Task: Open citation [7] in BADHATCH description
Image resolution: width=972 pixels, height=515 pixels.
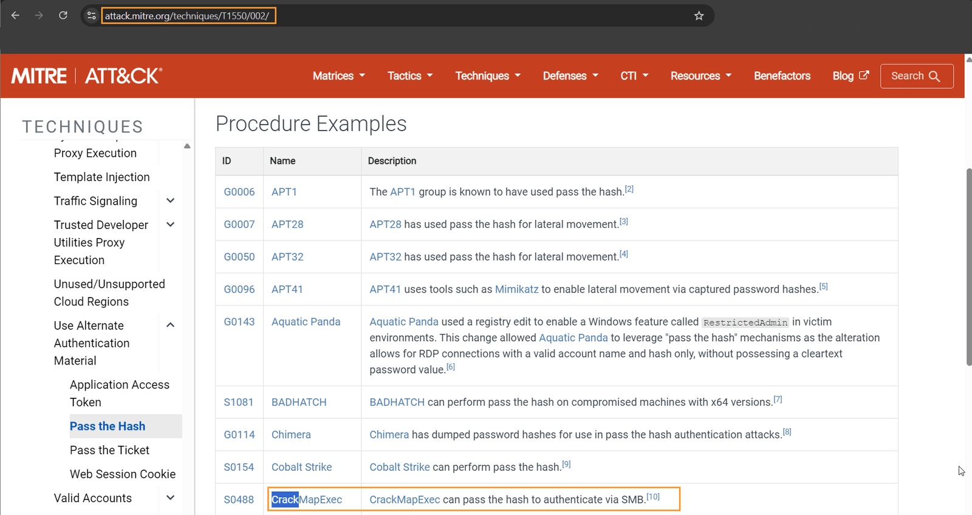Action: click(x=778, y=399)
